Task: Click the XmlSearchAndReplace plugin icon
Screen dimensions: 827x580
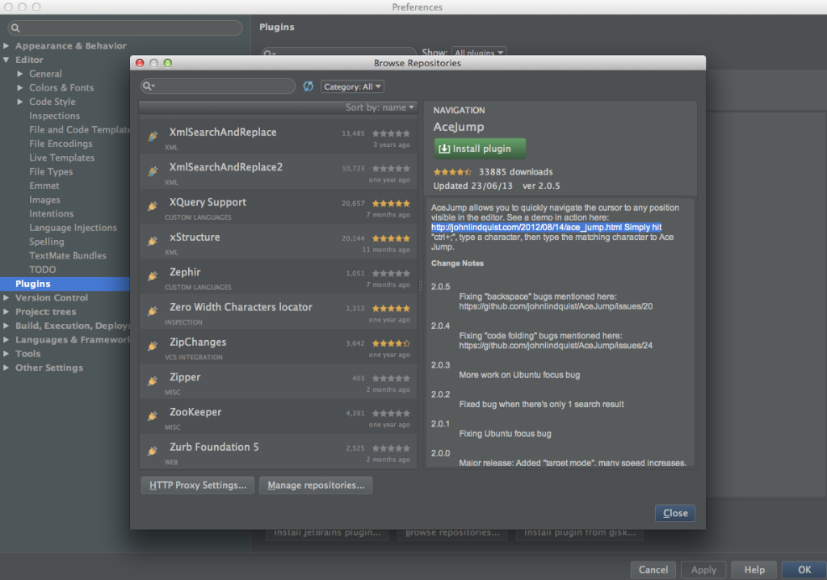Action: click(153, 136)
